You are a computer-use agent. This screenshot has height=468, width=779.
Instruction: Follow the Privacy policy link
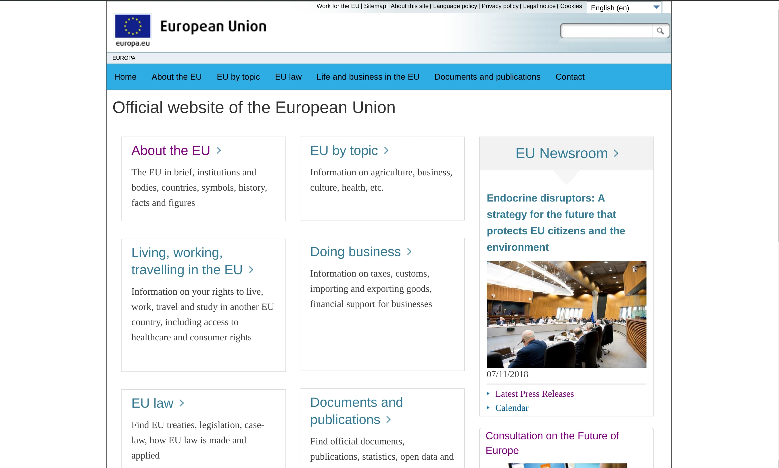[x=499, y=6]
